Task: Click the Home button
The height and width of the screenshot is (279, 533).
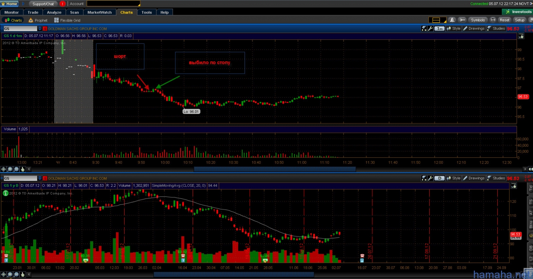Action: [10, 4]
